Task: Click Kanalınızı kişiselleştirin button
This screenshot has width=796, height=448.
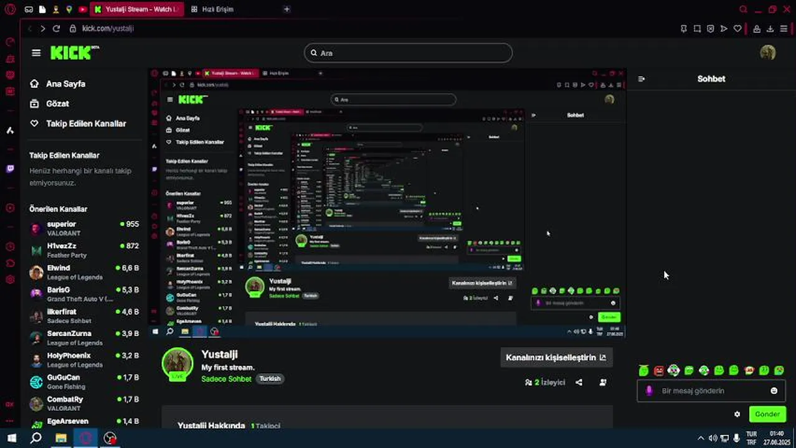Action: (x=556, y=358)
